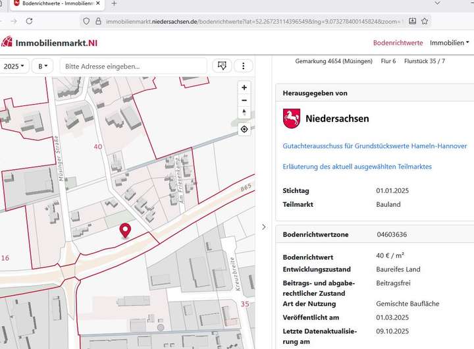Image resolution: width=474 pixels, height=349 pixels.
Task: Click the map info pointer tool icon
Action: tap(222, 66)
